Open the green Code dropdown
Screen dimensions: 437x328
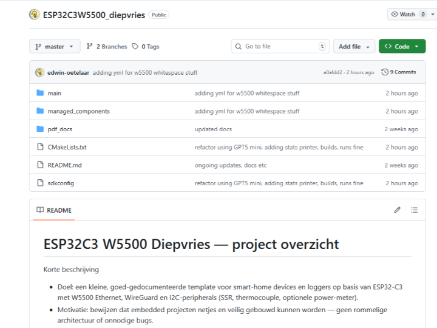tap(402, 46)
